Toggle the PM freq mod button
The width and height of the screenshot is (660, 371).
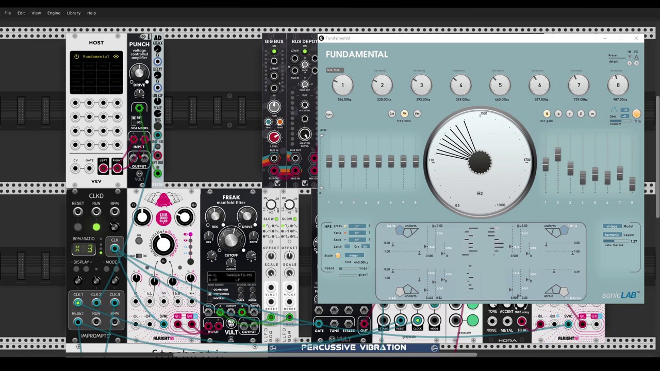417,113
